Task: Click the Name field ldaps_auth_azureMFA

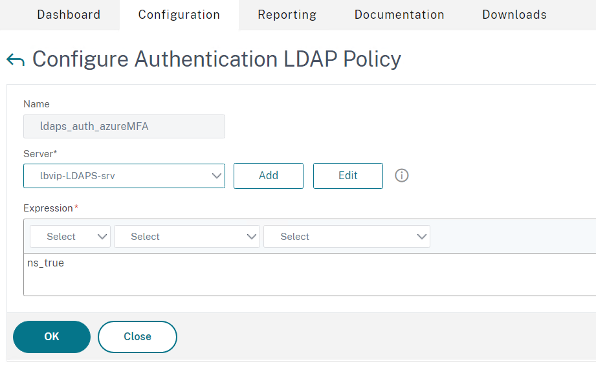Action: (124, 127)
